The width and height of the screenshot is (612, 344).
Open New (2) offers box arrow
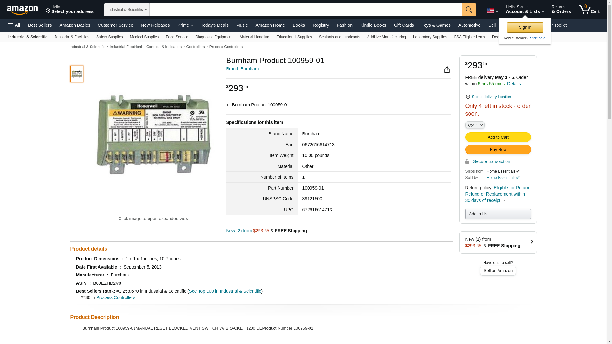532,242
